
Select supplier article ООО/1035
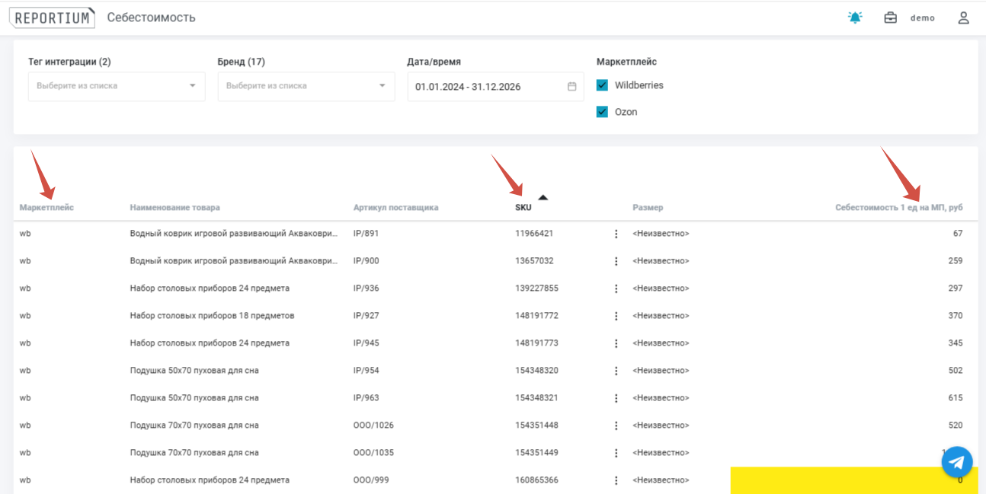point(373,453)
